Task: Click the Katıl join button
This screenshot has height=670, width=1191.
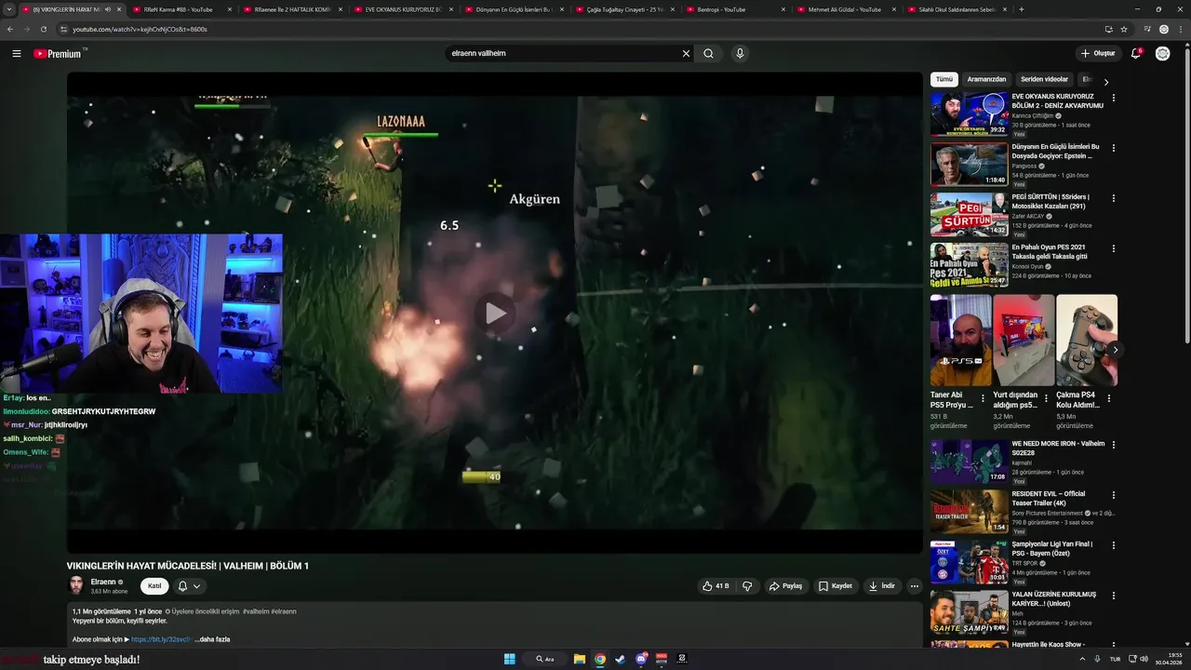Action: click(x=154, y=586)
